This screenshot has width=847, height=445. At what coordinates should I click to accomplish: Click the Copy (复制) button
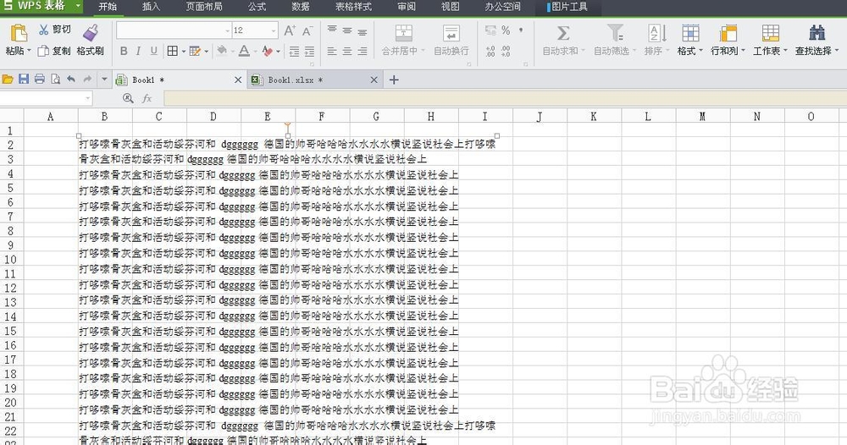point(54,51)
